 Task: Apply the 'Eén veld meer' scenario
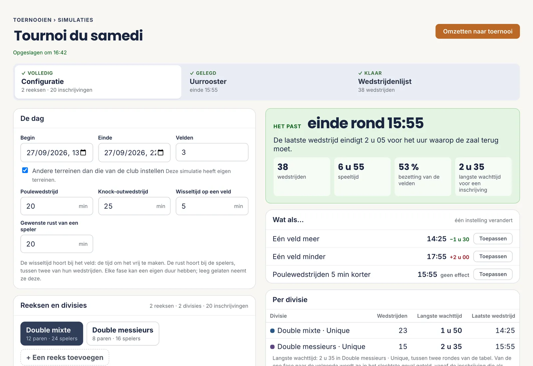pos(493,239)
